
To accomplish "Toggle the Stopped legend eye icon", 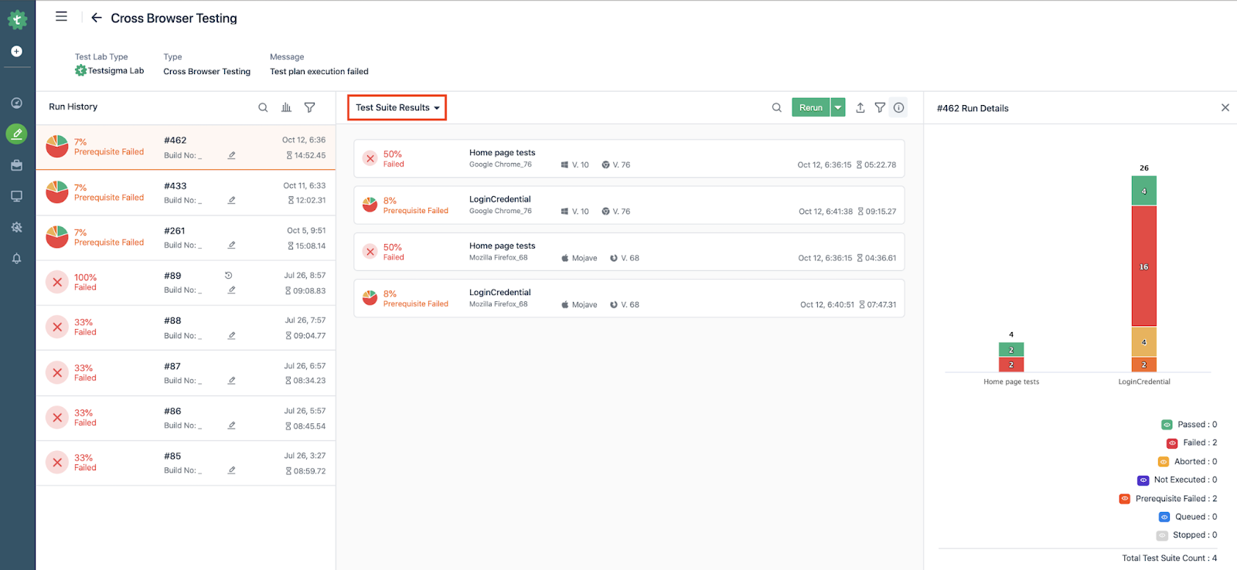I will pyautogui.click(x=1162, y=535).
